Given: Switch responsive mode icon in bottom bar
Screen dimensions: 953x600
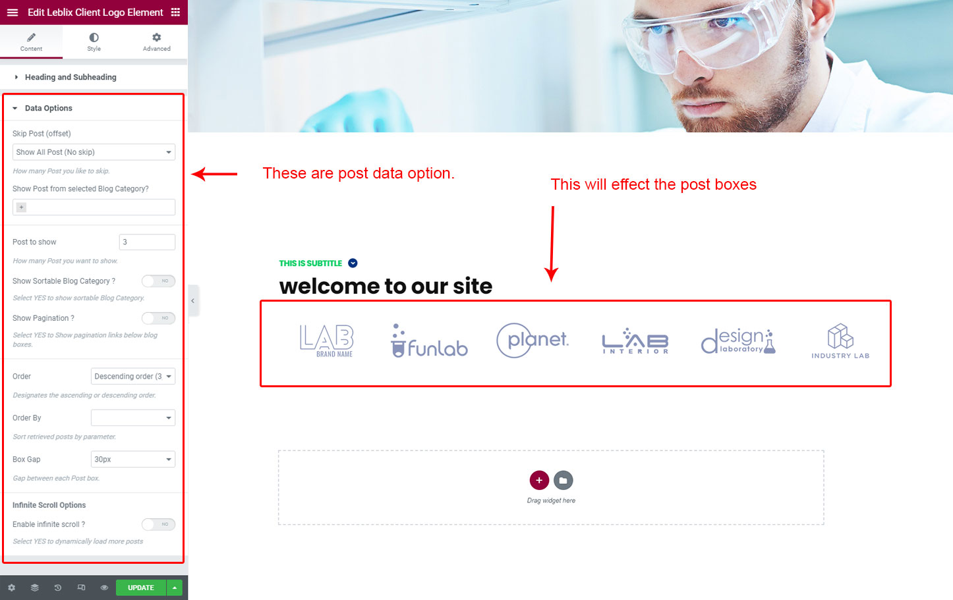Looking at the screenshot, I should click(x=81, y=587).
